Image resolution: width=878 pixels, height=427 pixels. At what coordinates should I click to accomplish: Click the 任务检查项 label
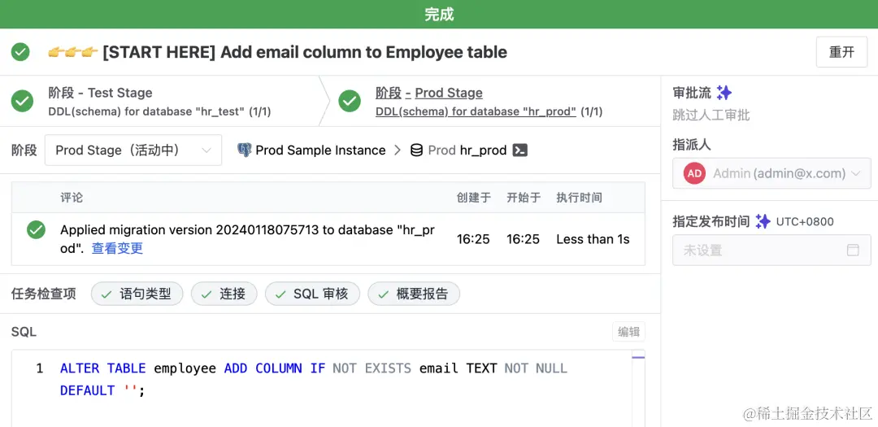click(44, 294)
